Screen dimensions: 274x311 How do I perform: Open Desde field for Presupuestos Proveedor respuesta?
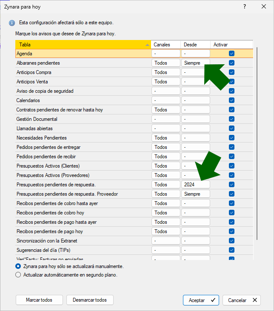click(x=195, y=194)
